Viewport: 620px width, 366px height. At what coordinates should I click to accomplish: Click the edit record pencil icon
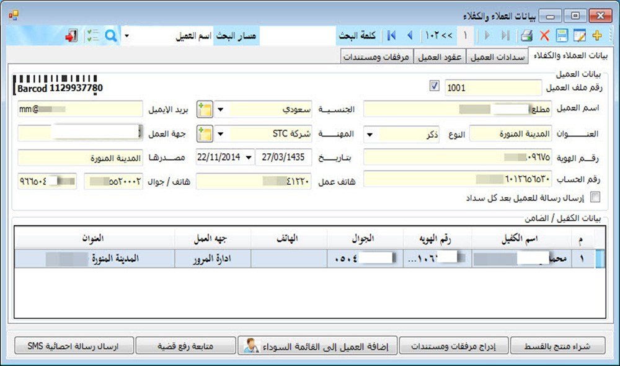[x=580, y=36]
